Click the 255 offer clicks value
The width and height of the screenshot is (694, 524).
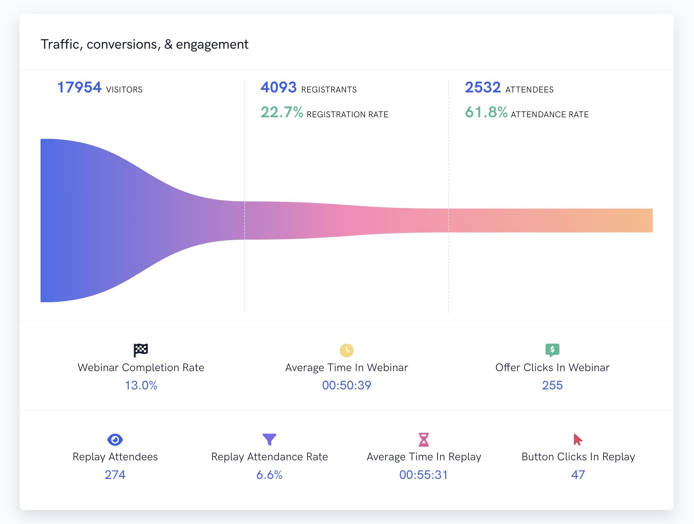pyautogui.click(x=552, y=385)
